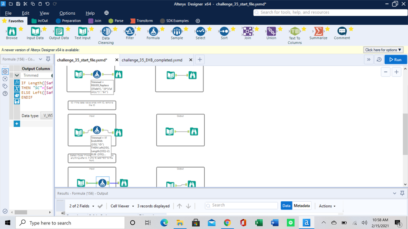Run the workflow
Image resolution: width=408 pixels, height=229 pixels.
395,60
